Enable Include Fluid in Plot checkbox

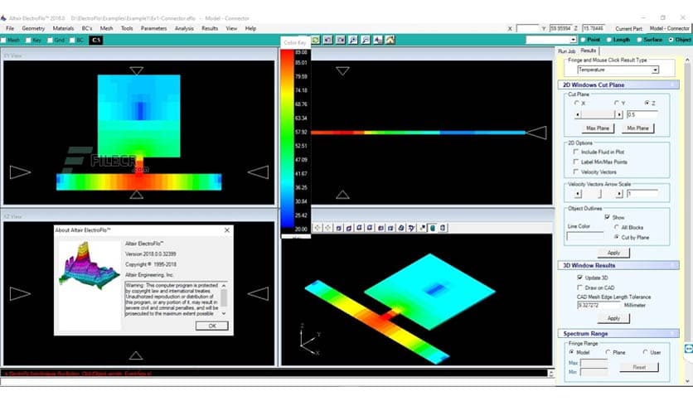click(x=576, y=152)
